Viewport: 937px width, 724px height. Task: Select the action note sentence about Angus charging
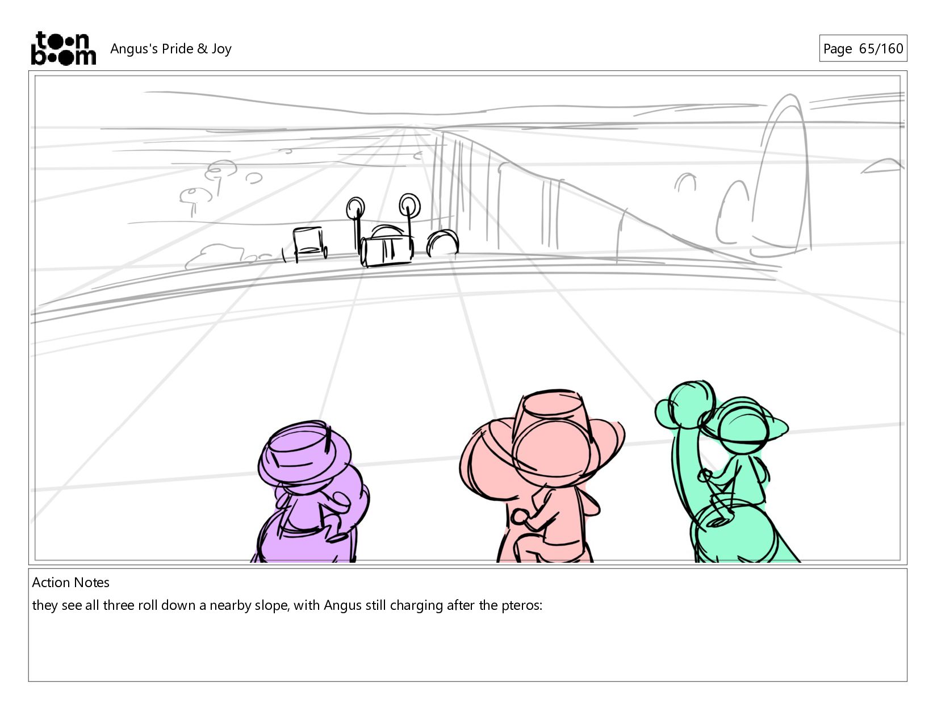(287, 605)
